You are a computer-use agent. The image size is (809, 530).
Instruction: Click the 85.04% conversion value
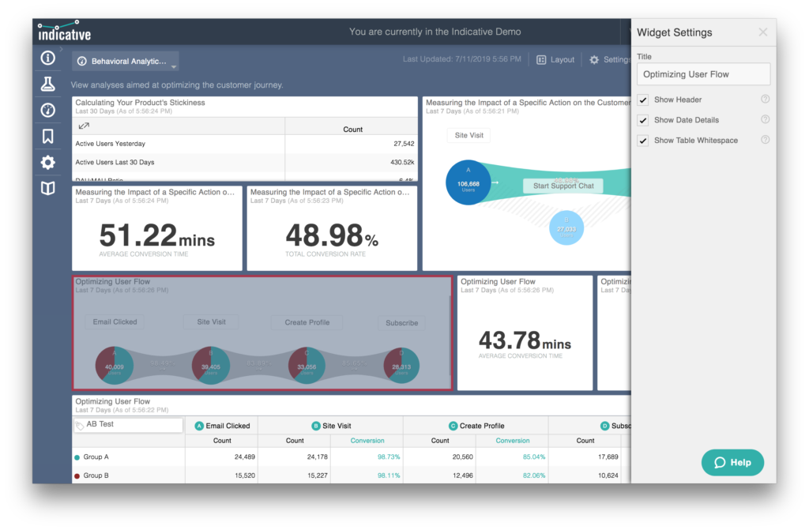coord(534,457)
